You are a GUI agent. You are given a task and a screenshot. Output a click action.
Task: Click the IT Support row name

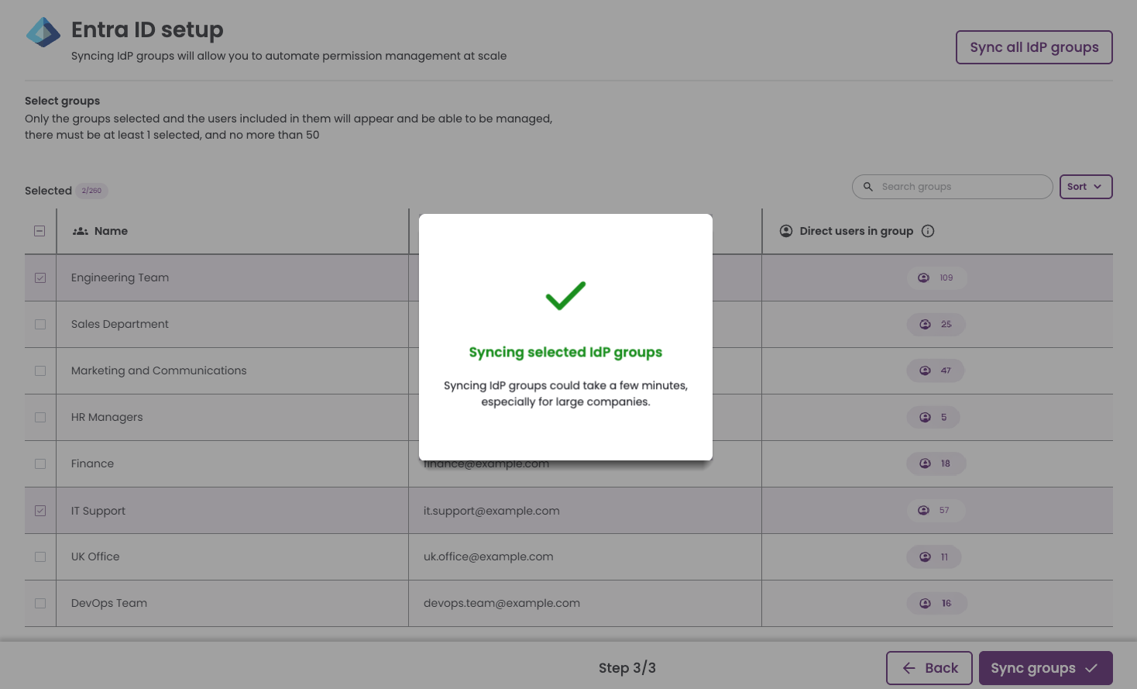pos(98,511)
